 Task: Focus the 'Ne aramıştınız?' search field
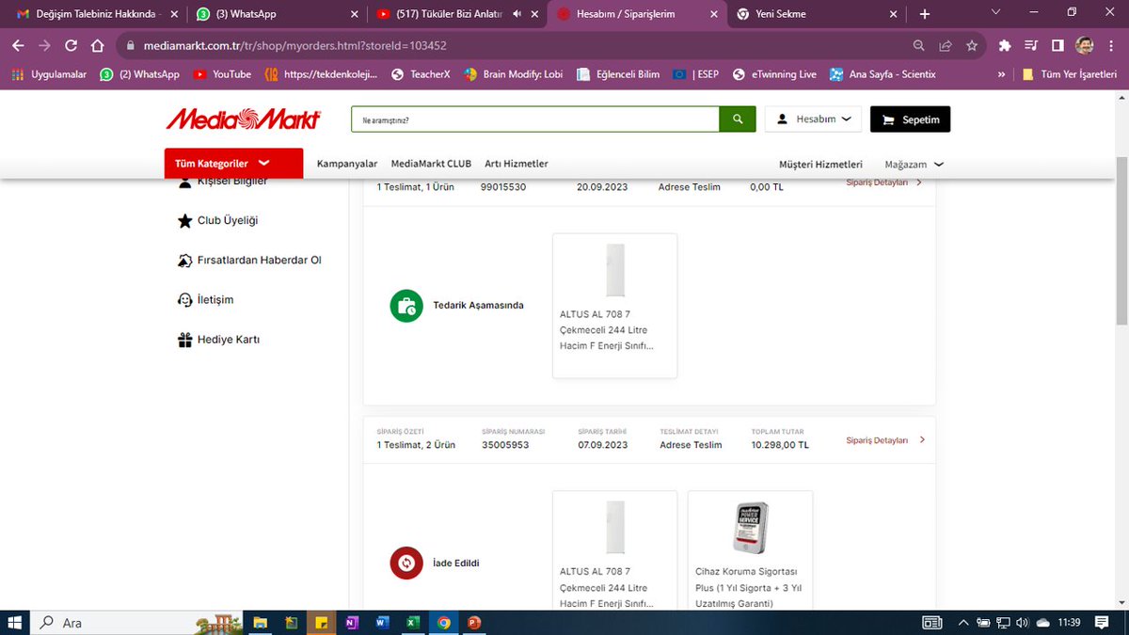tap(535, 119)
